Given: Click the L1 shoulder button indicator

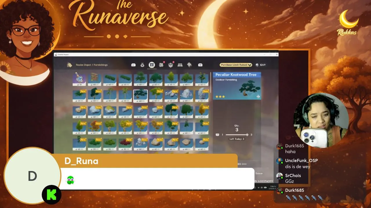Looking at the screenshot, I should click(133, 65).
